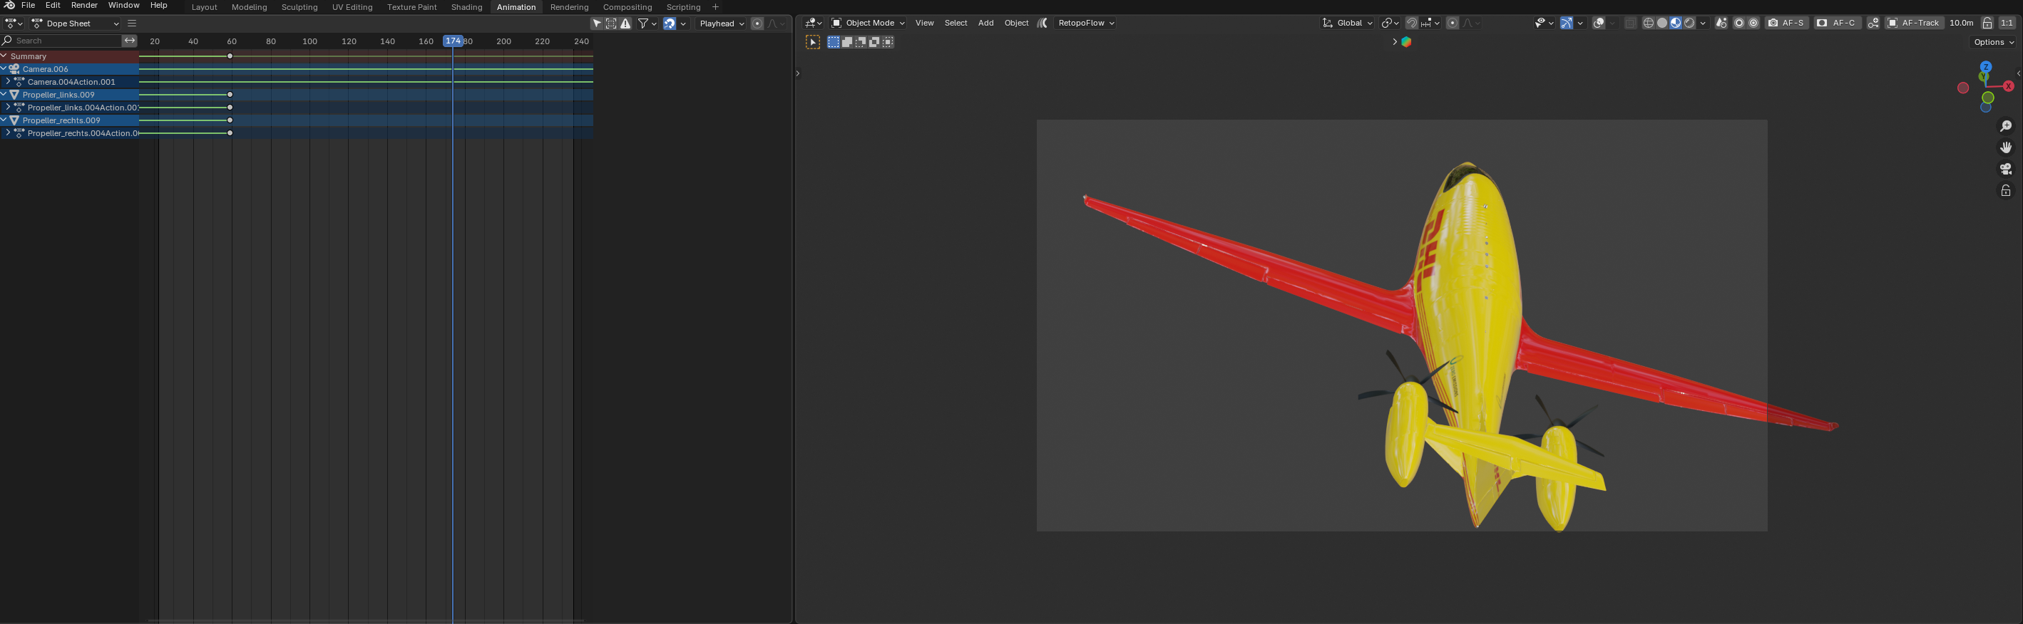Image resolution: width=2023 pixels, height=624 pixels.
Task: Toggle snapping magnet in 3D viewport header
Action: pyautogui.click(x=1411, y=24)
